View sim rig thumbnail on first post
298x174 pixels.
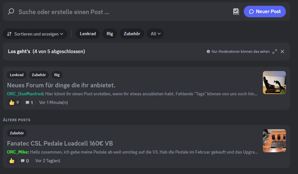pos(274,83)
